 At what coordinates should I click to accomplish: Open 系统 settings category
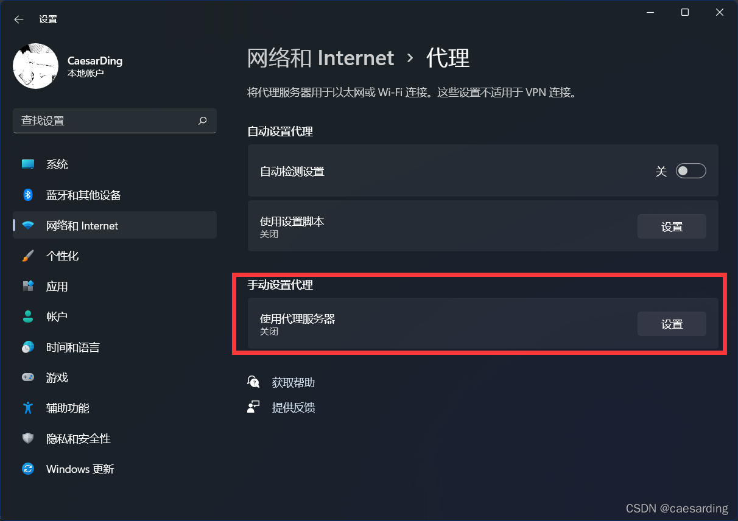(x=114, y=164)
